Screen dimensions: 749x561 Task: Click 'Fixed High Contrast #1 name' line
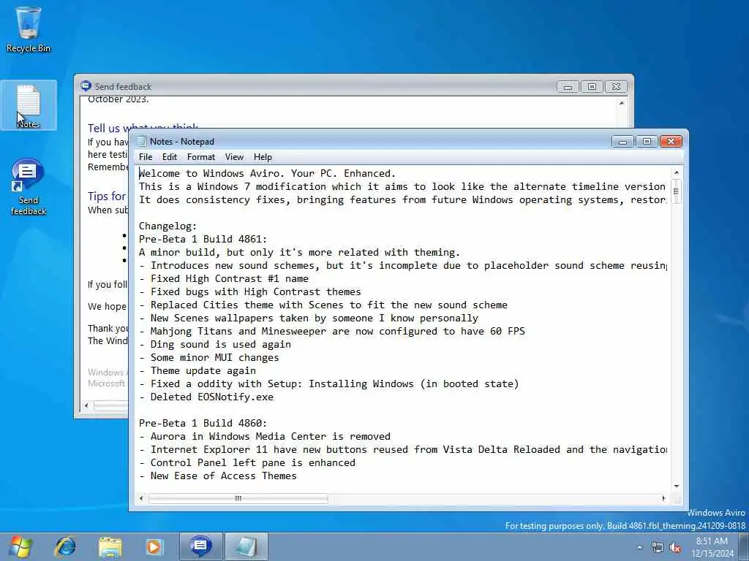pyautogui.click(x=224, y=278)
